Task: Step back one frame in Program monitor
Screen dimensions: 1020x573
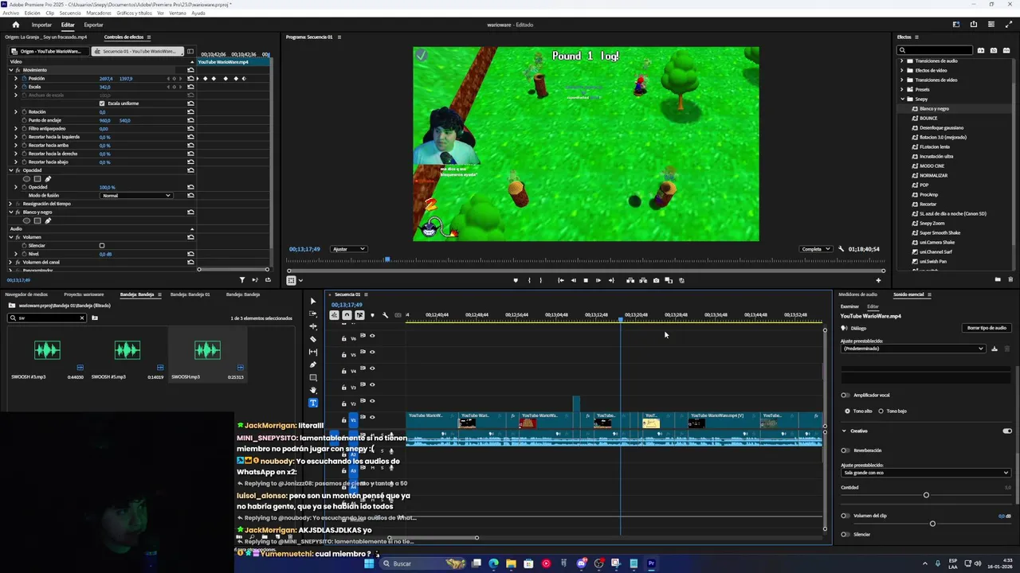Action: tap(573, 280)
